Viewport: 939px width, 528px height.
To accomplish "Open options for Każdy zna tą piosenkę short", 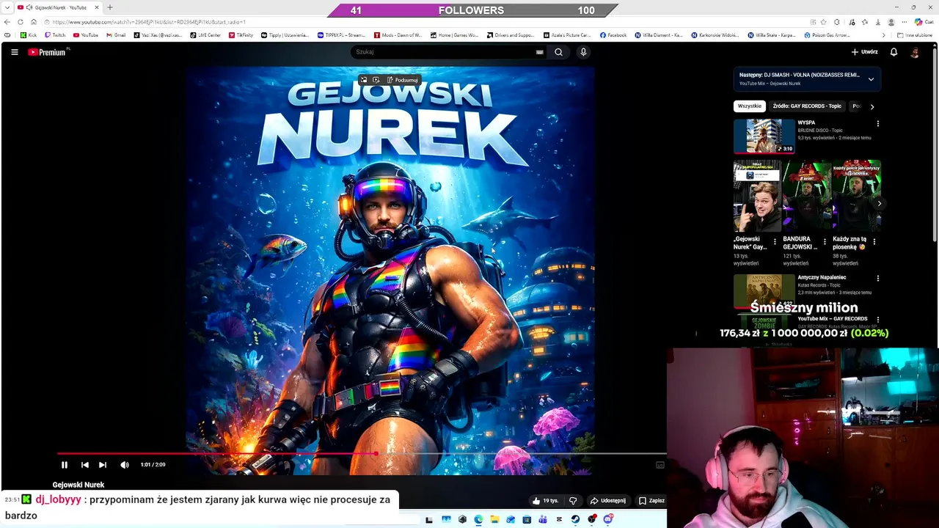I will coord(874,242).
